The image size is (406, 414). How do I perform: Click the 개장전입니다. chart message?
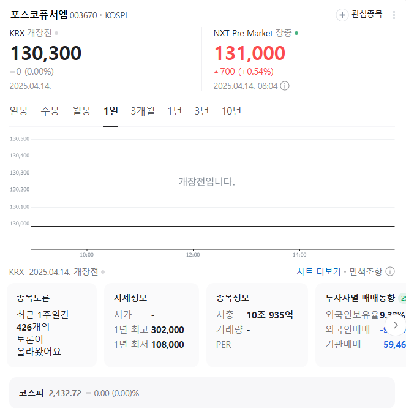coord(207,182)
